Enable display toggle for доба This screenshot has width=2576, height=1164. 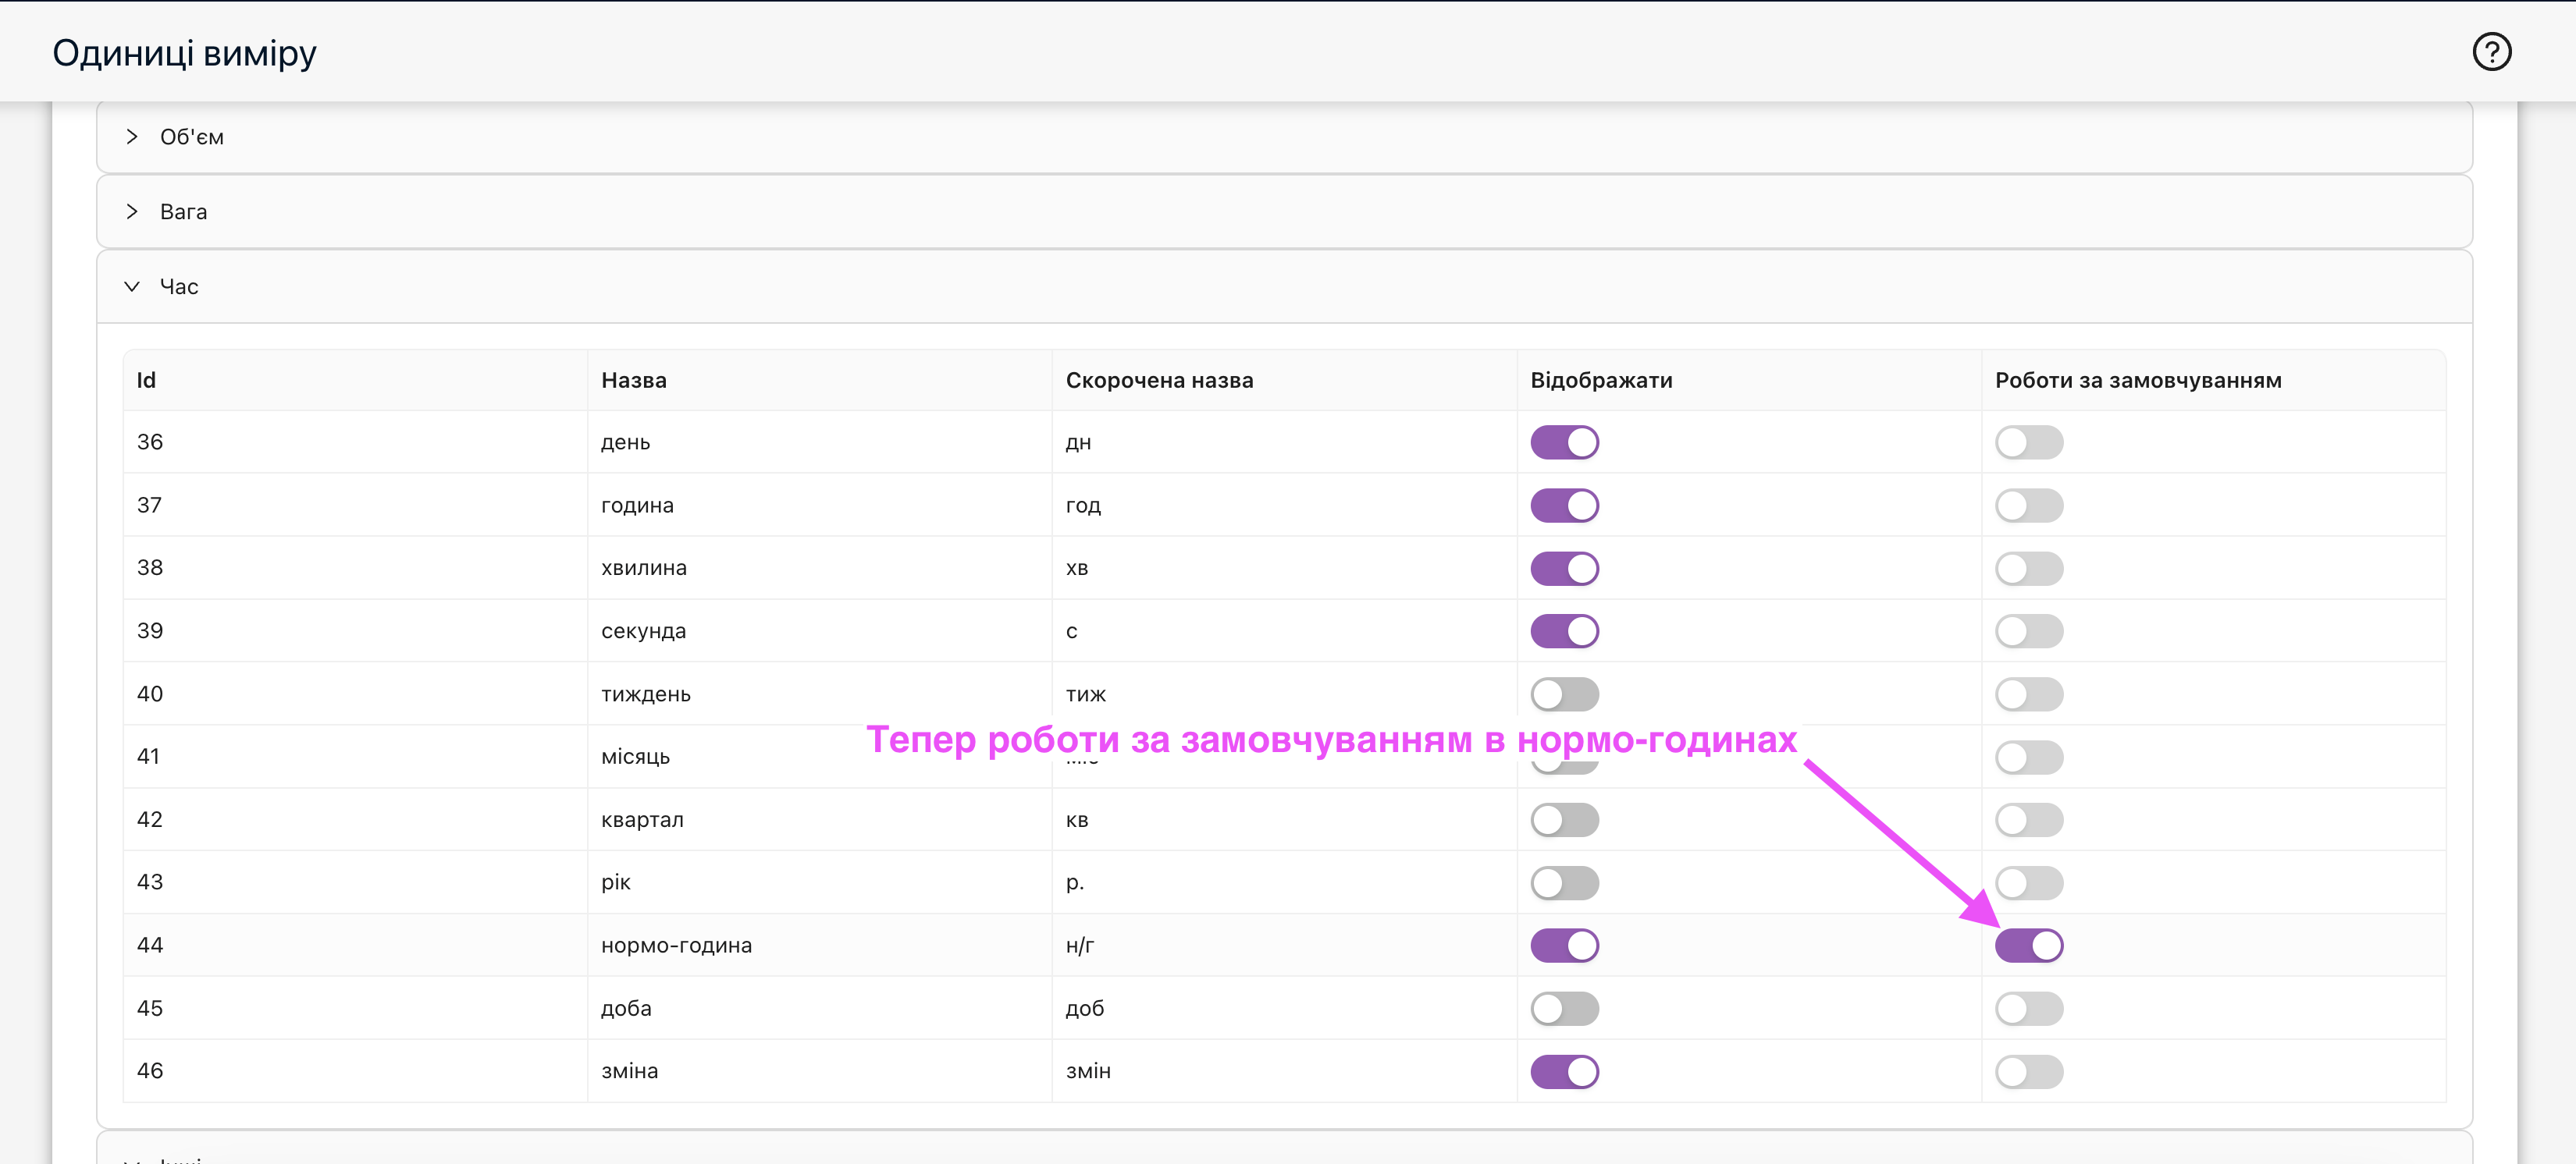[1564, 1008]
